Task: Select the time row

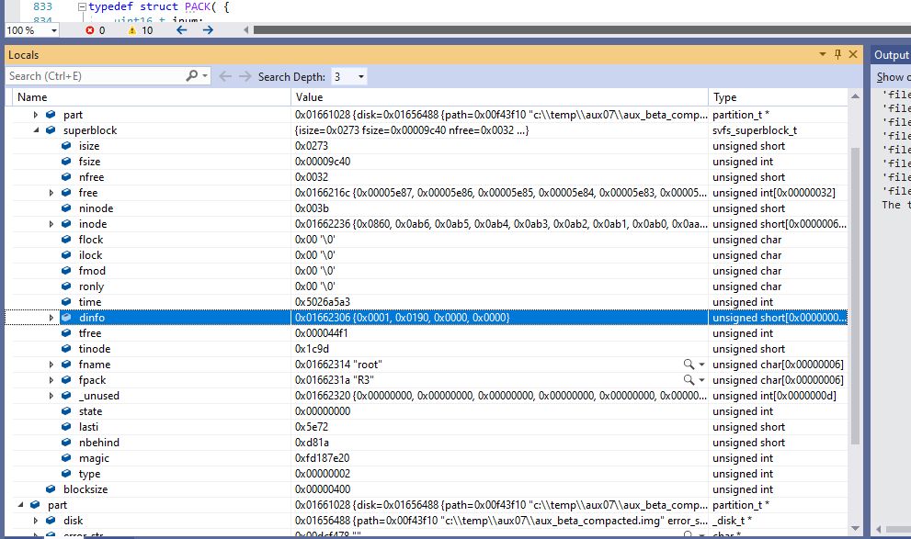Action: point(427,302)
